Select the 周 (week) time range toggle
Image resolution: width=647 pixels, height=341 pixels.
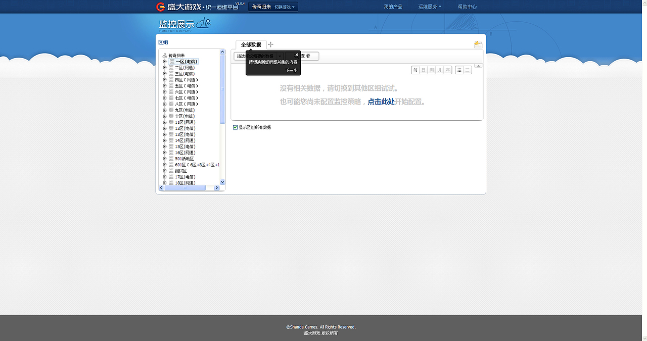pyautogui.click(x=432, y=70)
